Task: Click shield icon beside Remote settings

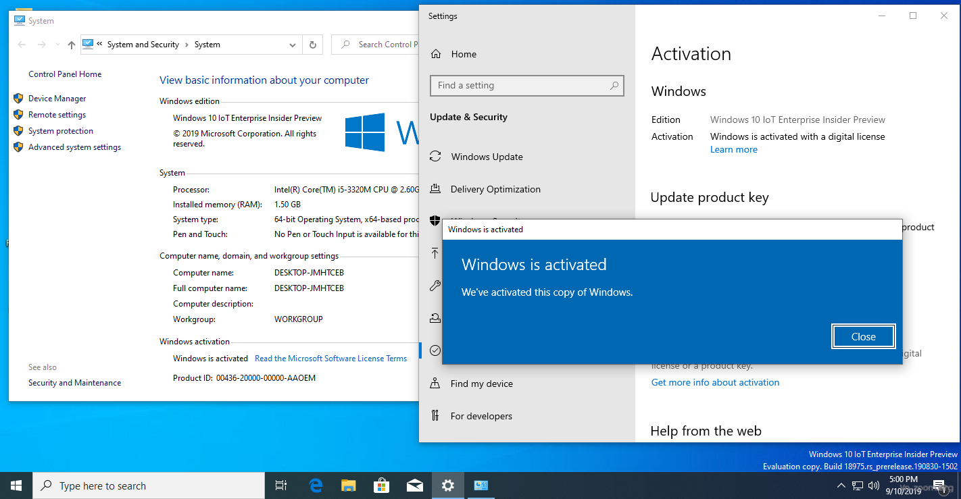Action: tap(18, 115)
